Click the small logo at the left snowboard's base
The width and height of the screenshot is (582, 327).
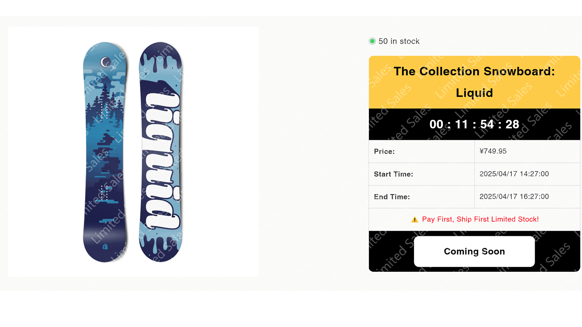pos(105,247)
